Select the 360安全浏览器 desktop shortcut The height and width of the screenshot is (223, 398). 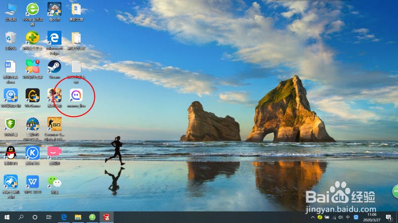tap(33, 14)
